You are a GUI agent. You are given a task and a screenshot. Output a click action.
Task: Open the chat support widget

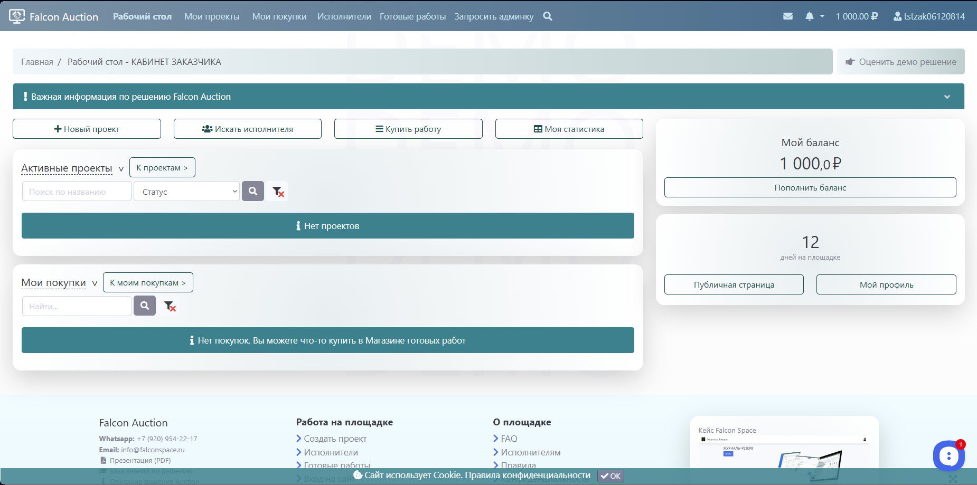pos(948,455)
